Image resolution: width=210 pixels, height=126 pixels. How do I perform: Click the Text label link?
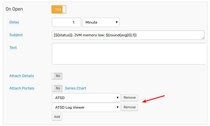pyautogui.click(x=13, y=47)
